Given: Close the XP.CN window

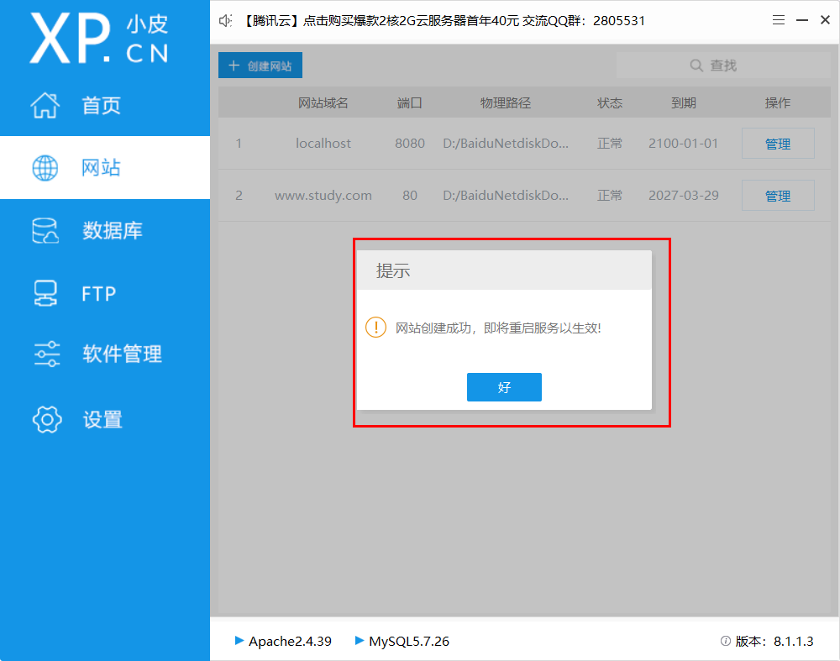Looking at the screenshot, I should [x=825, y=20].
